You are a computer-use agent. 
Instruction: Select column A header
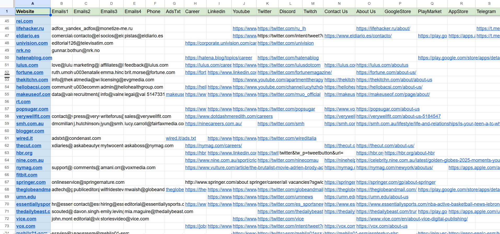(x=33, y=3)
